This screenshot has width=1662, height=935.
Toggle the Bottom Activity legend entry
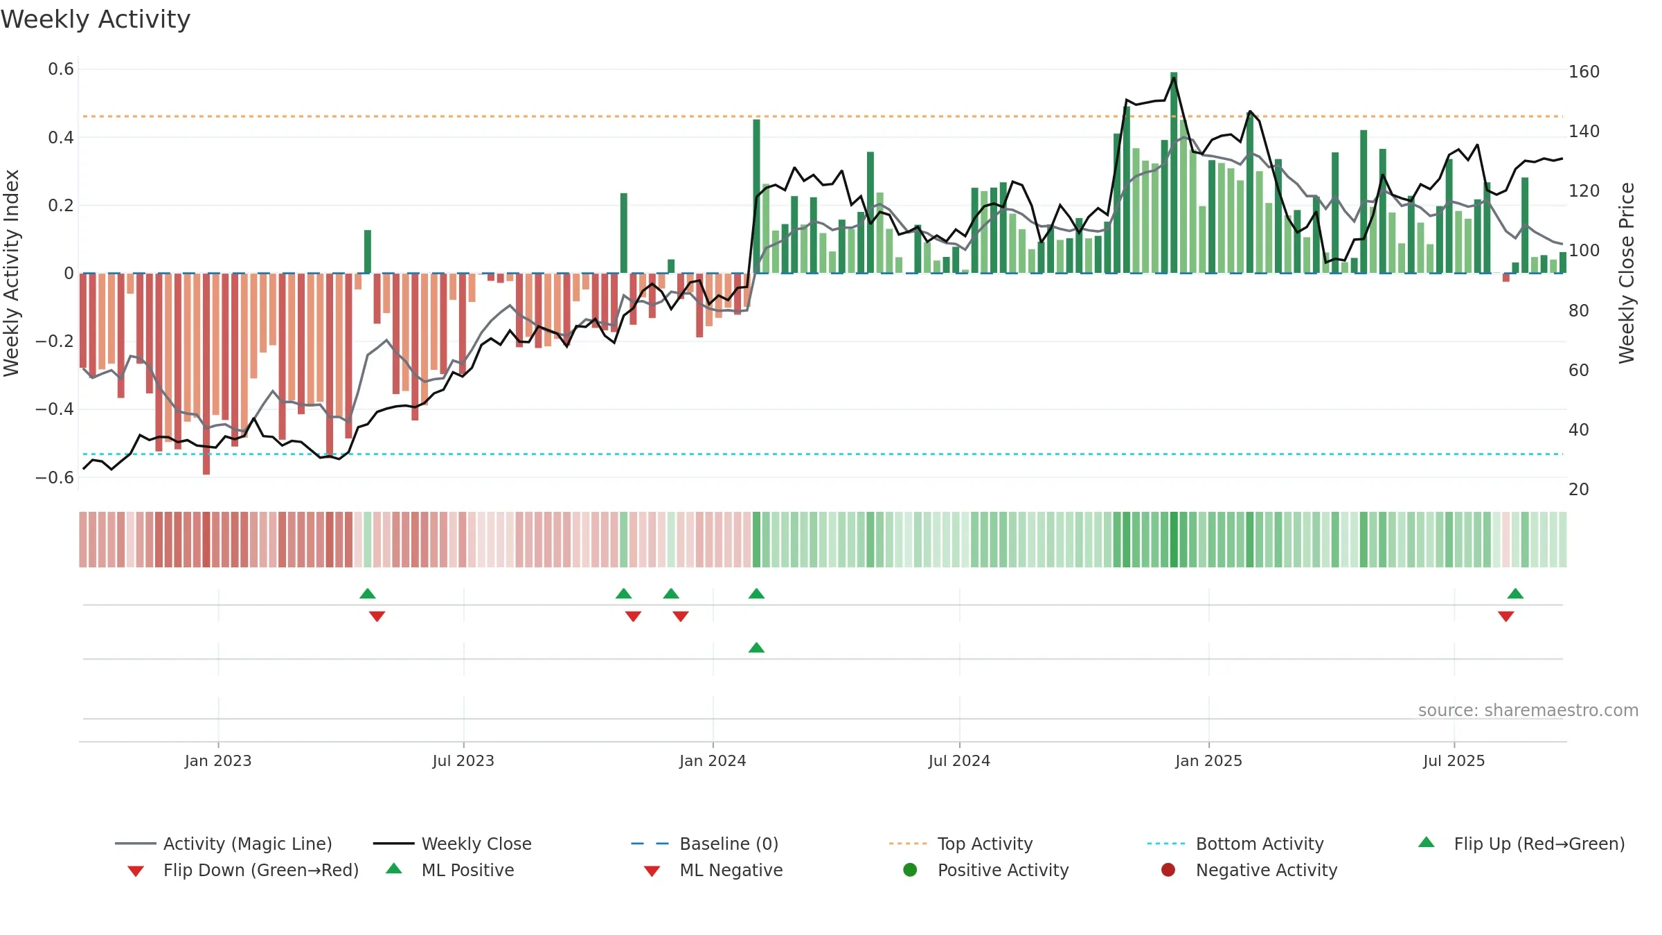coord(1235,844)
